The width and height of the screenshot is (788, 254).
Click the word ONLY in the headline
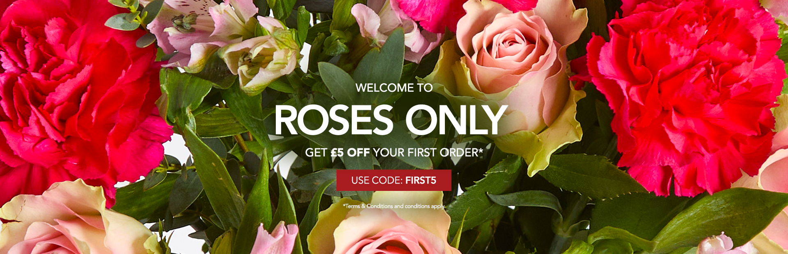click(x=456, y=120)
